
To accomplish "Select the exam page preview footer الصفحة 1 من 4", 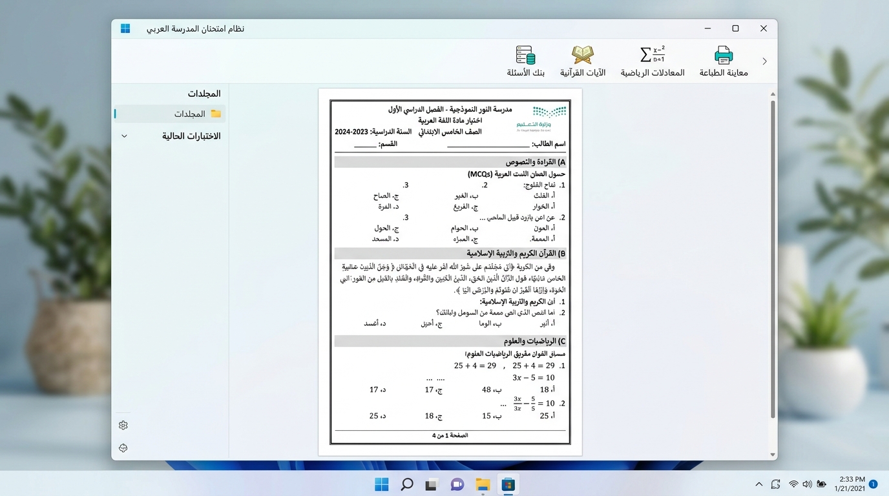I will coord(450,435).
